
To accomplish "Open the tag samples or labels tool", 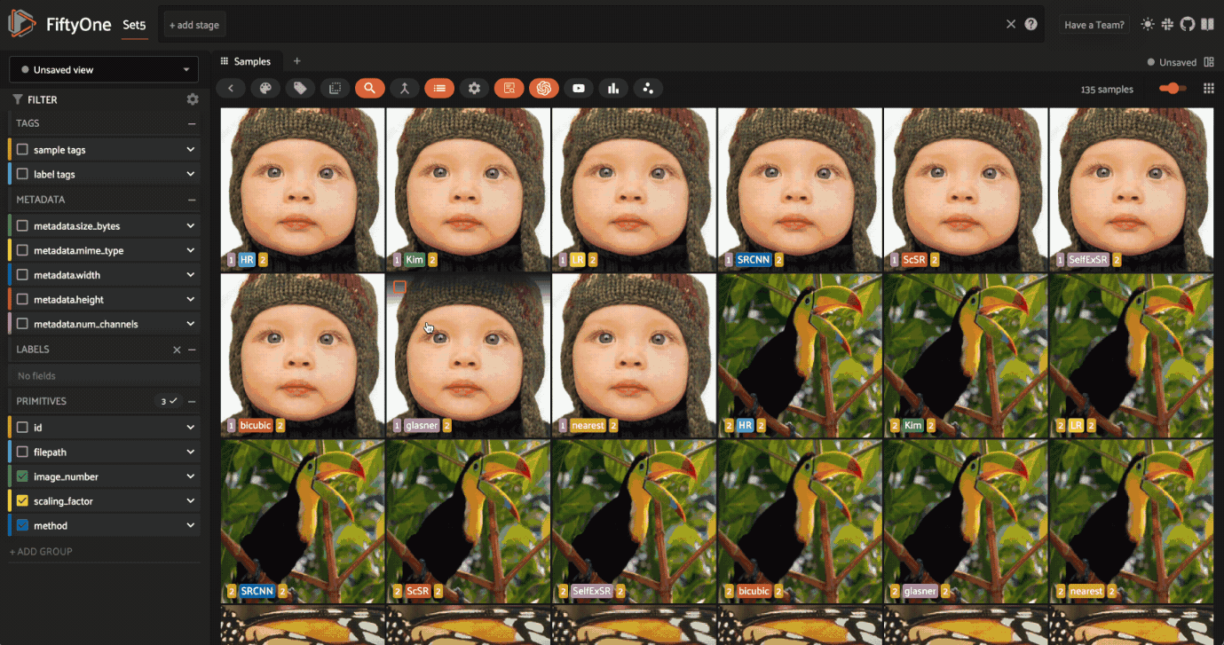I will (x=300, y=88).
